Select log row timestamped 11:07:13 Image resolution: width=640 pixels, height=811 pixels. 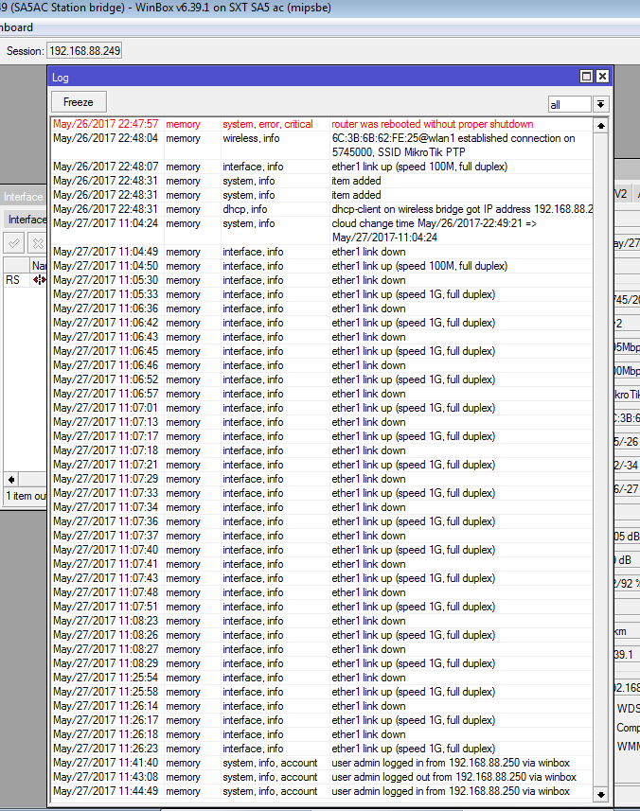(322, 422)
